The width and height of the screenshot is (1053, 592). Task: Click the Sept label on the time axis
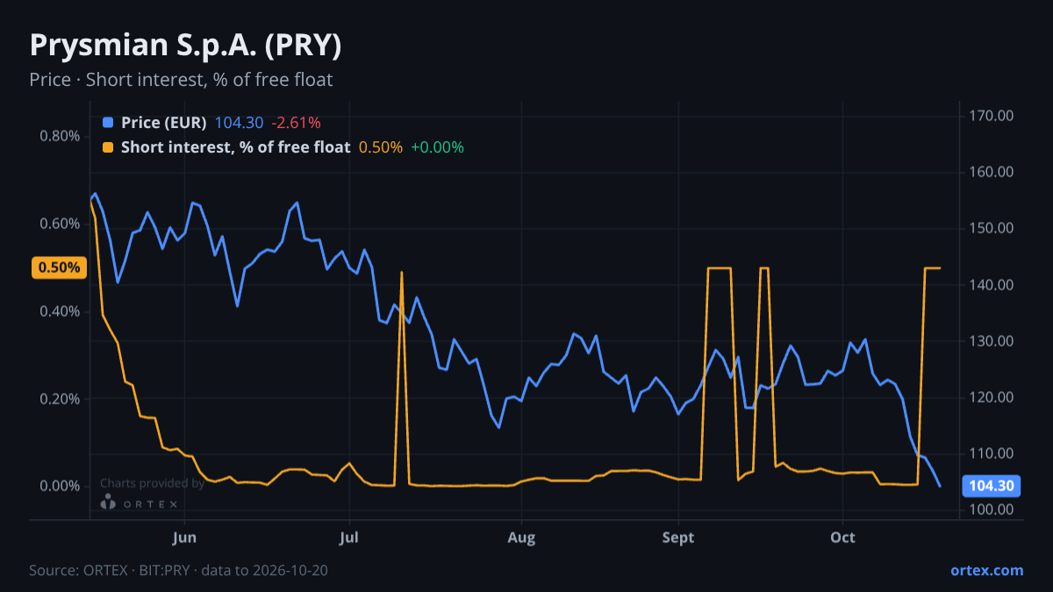pyautogui.click(x=678, y=537)
